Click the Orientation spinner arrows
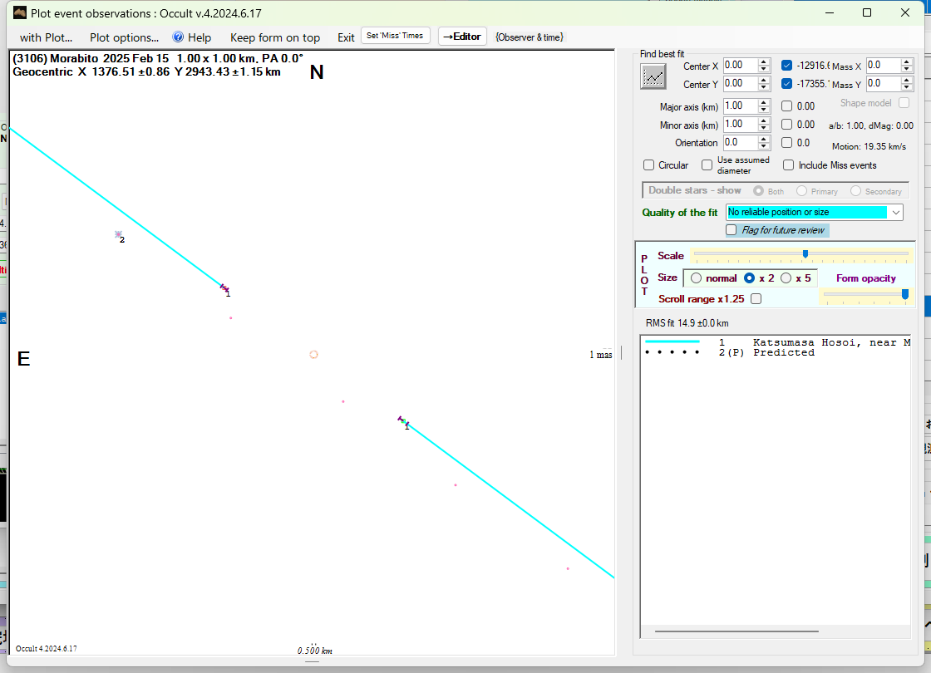This screenshot has width=931, height=673. [x=764, y=143]
